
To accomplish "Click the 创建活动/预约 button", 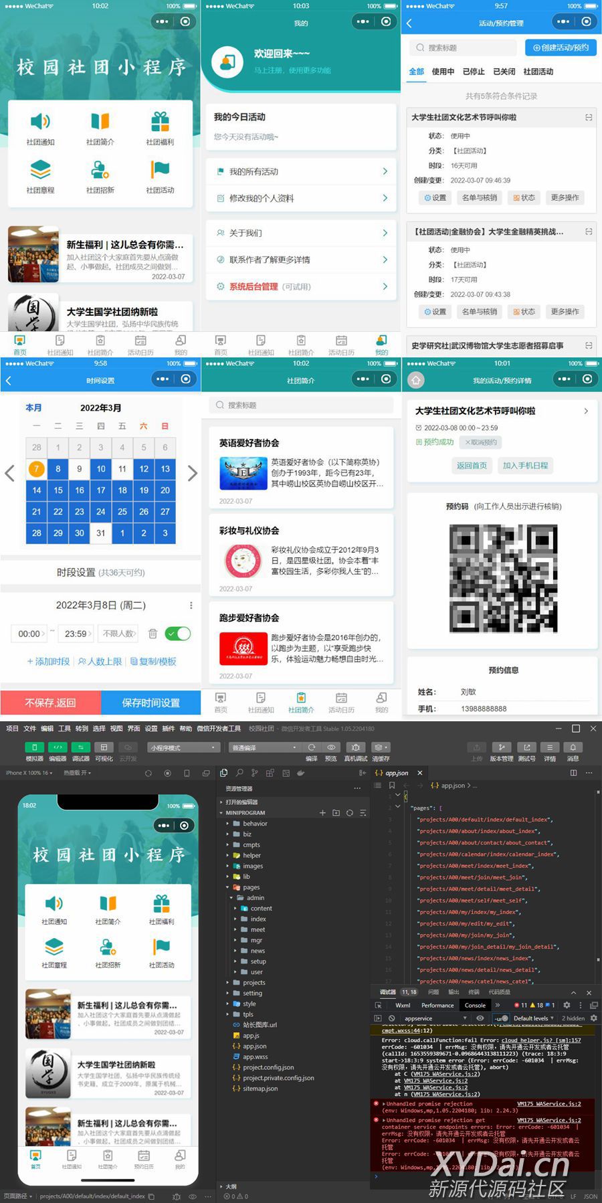I will click(561, 48).
